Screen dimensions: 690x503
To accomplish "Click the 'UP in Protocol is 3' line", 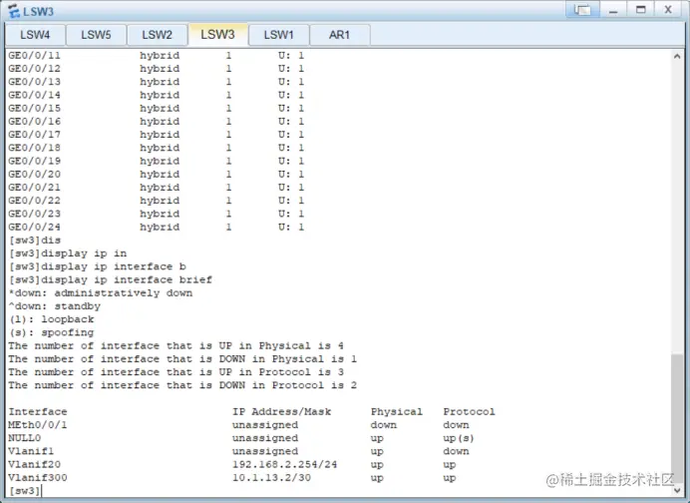I will click(176, 372).
